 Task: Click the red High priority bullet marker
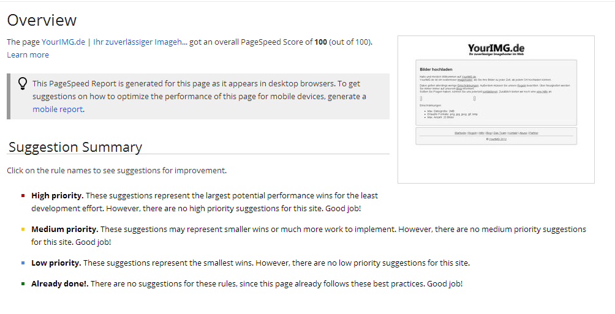(23, 195)
